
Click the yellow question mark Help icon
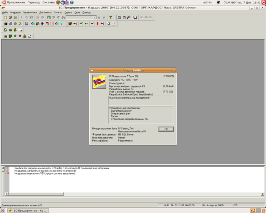pos(111,17)
